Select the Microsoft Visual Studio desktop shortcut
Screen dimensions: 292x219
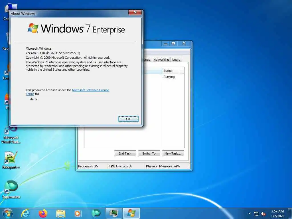[11, 135]
